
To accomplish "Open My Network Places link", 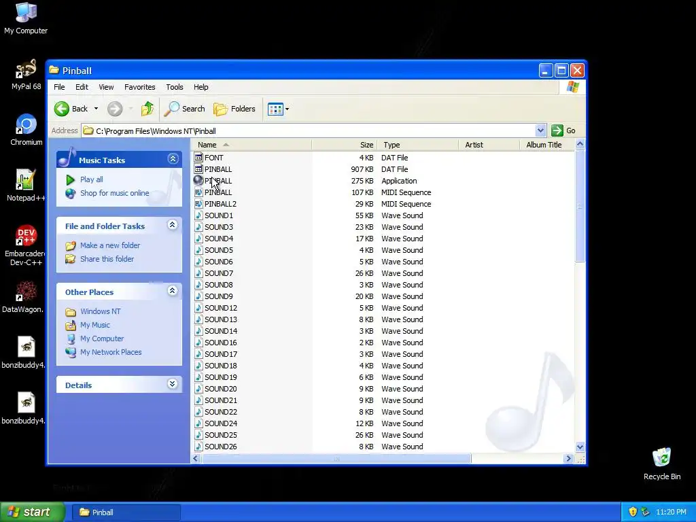I will click(111, 352).
